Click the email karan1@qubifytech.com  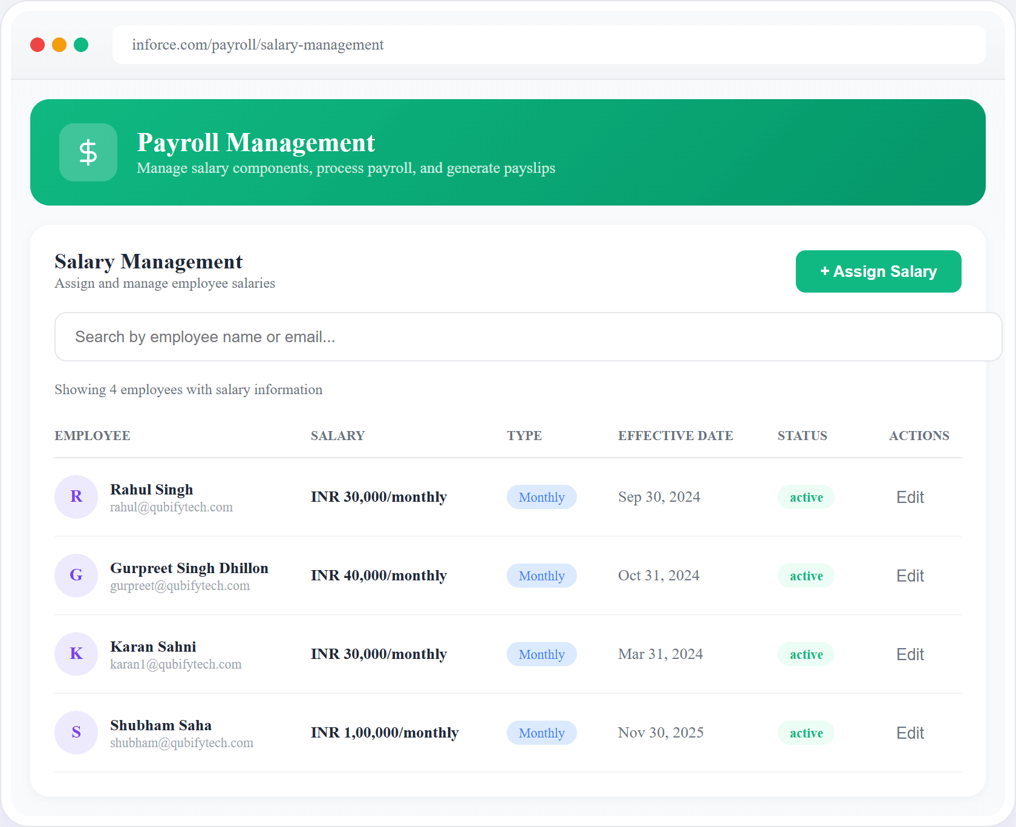175,664
